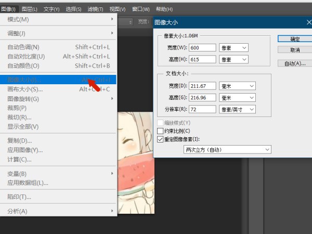Expand the 像素/英寸 resolution unit dropdown

coord(237,109)
